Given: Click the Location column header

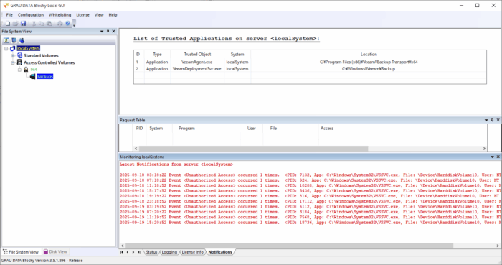Looking at the screenshot, I should pos(369,55).
